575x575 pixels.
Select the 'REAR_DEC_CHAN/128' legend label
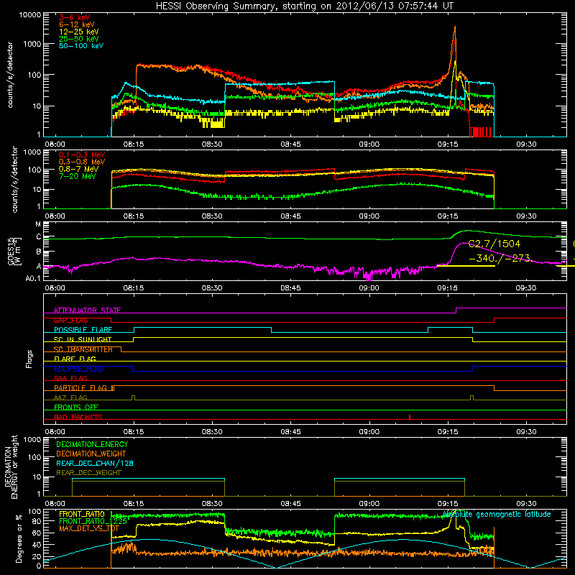[x=95, y=464]
